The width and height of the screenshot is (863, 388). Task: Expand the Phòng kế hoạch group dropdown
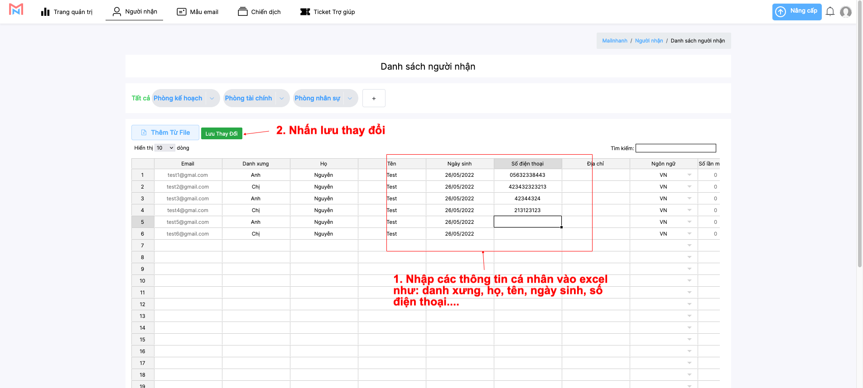pos(212,98)
